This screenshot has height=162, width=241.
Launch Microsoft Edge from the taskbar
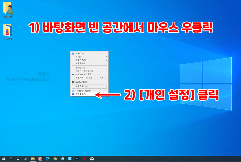[48, 159]
